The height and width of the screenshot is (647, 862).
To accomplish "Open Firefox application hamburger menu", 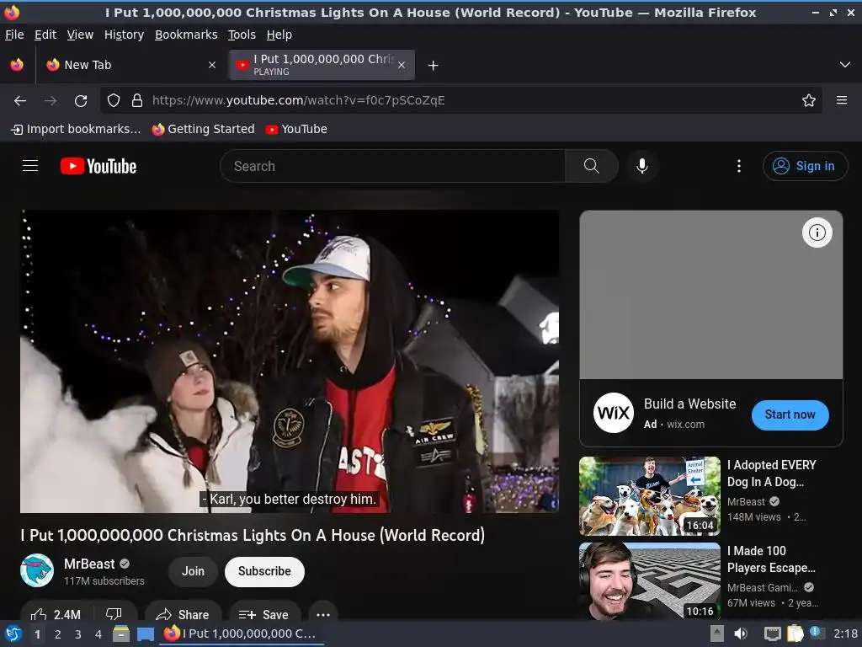I will (842, 101).
